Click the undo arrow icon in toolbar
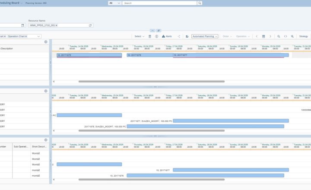 coord(187,37)
